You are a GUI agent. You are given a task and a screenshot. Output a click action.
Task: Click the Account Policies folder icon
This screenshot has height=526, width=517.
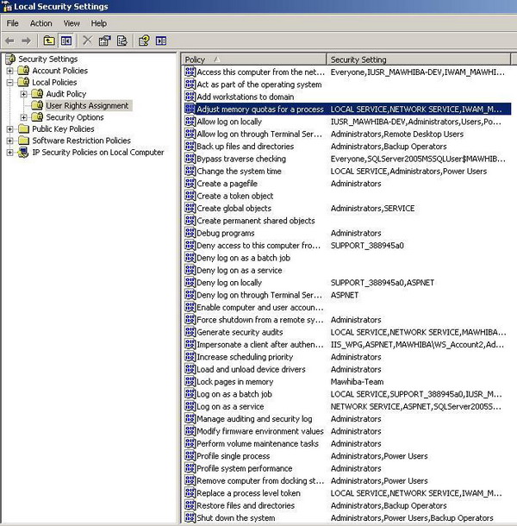click(x=23, y=71)
